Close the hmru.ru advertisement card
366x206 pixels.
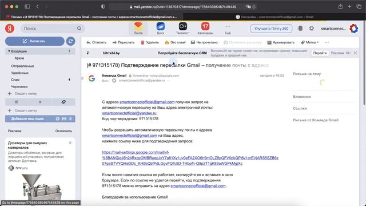pyautogui.click(x=70, y=142)
